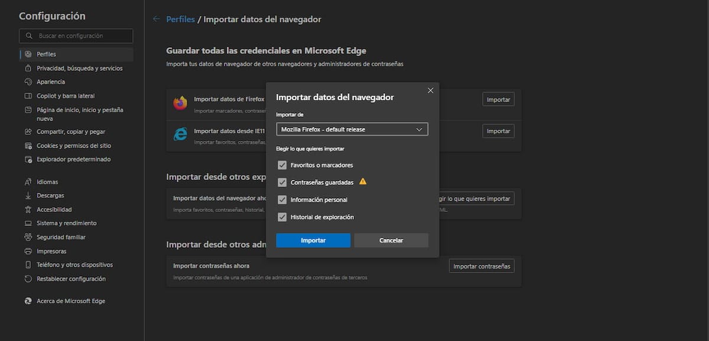Click Cancelar in the import dialog
This screenshot has height=341, width=709.
coord(391,240)
